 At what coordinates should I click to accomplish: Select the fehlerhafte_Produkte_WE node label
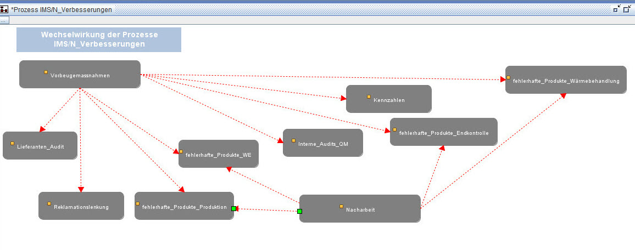click(215, 155)
